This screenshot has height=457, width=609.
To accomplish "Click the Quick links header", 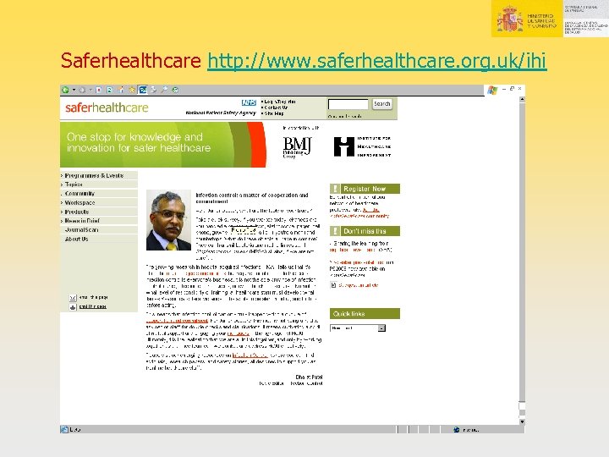I will click(365, 314).
